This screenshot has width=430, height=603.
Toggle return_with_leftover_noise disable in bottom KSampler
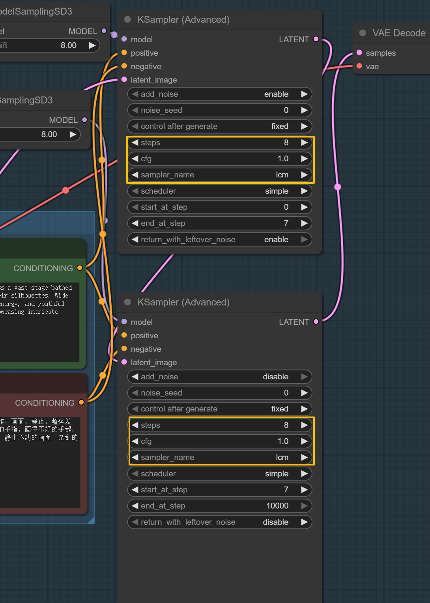[x=220, y=522]
